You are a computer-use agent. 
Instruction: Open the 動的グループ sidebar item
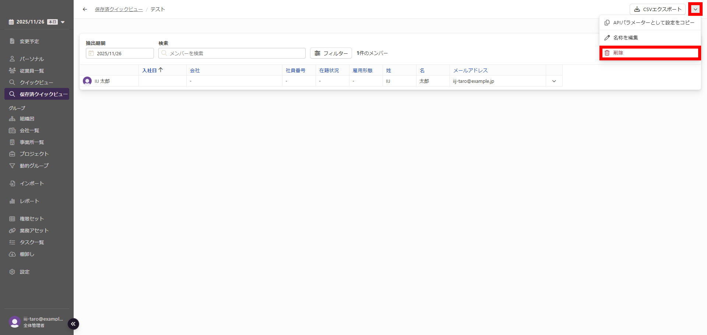[x=34, y=166]
